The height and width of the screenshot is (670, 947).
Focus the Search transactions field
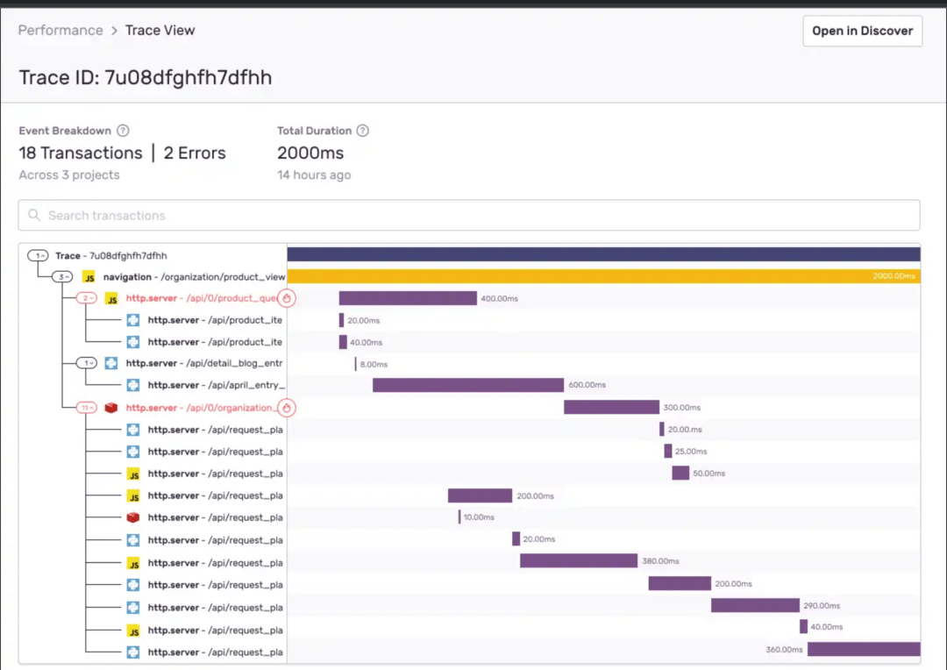[x=469, y=215]
